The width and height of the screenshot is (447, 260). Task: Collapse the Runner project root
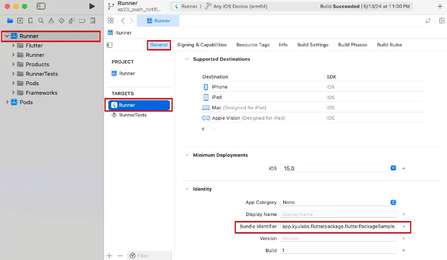7,36
